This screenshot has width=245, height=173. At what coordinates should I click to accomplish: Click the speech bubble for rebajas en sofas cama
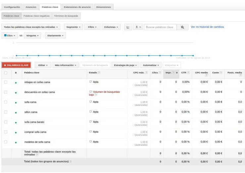91,82
